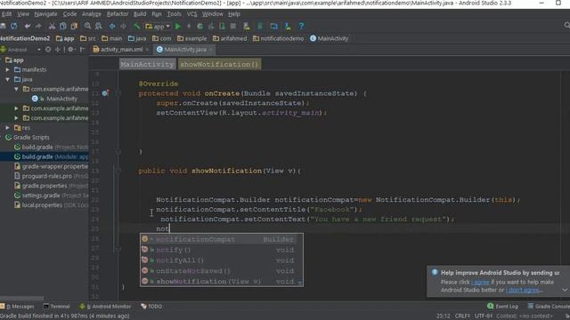Open the VCS menu
This screenshot has width=570, height=320.
tap(192, 14)
